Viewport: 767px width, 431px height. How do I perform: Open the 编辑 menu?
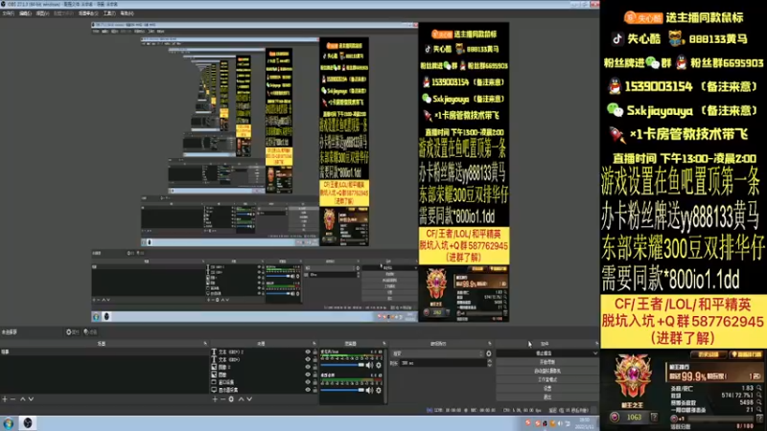pyautogui.click(x=25, y=13)
